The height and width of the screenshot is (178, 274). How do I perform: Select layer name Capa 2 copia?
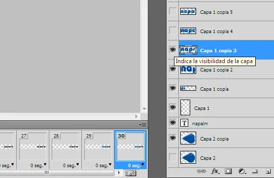(214, 139)
